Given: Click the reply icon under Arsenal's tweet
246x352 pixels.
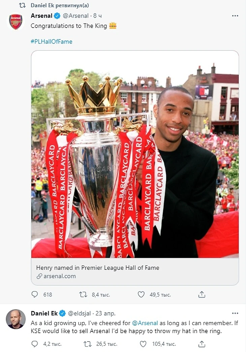Looking at the screenshot, I should (35, 294).
